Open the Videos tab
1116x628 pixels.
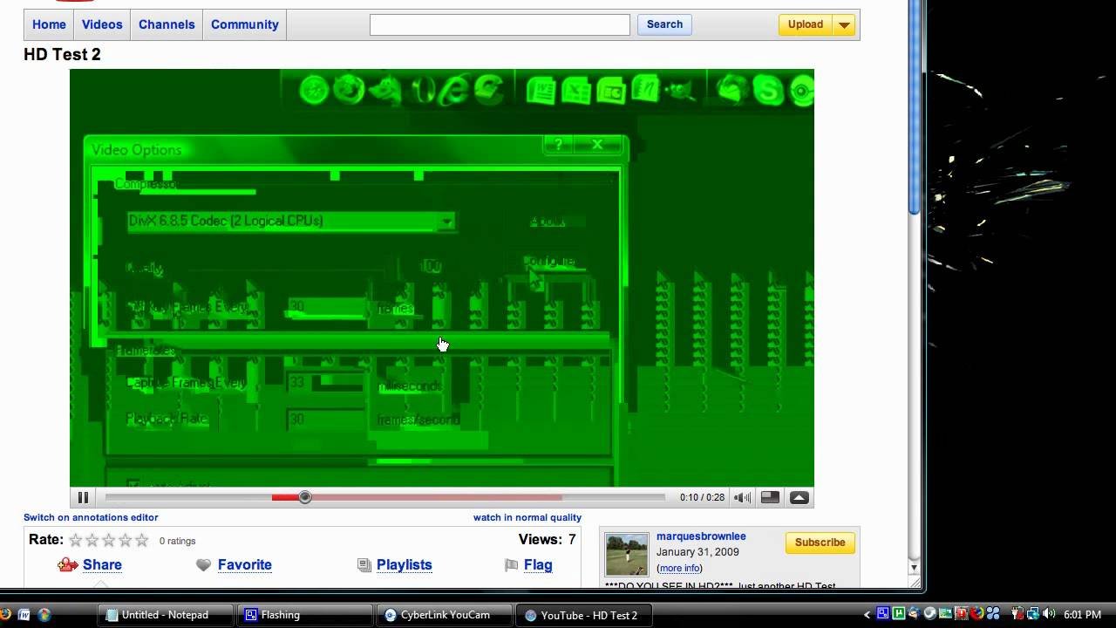(102, 24)
